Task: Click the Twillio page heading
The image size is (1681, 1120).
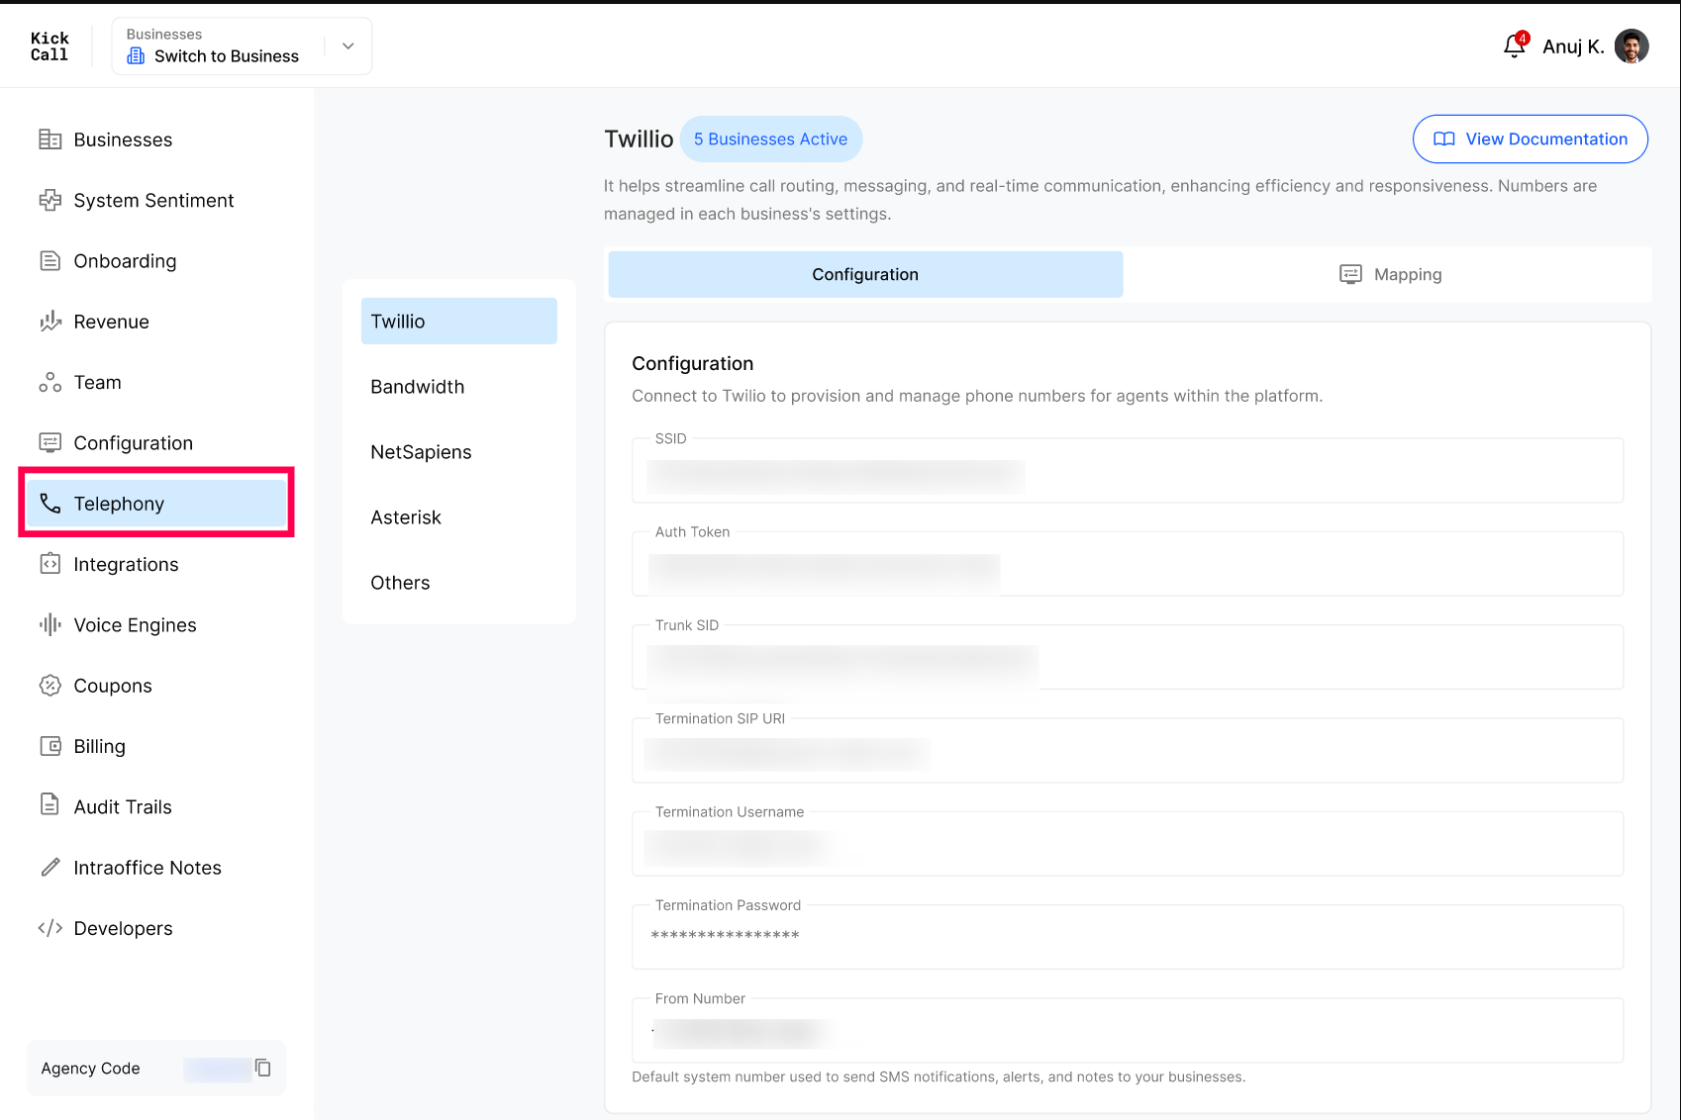Action: coord(639,140)
